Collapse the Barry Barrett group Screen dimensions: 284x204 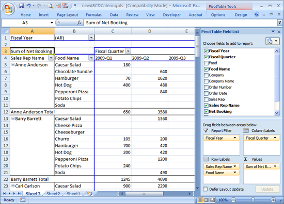click(13, 118)
